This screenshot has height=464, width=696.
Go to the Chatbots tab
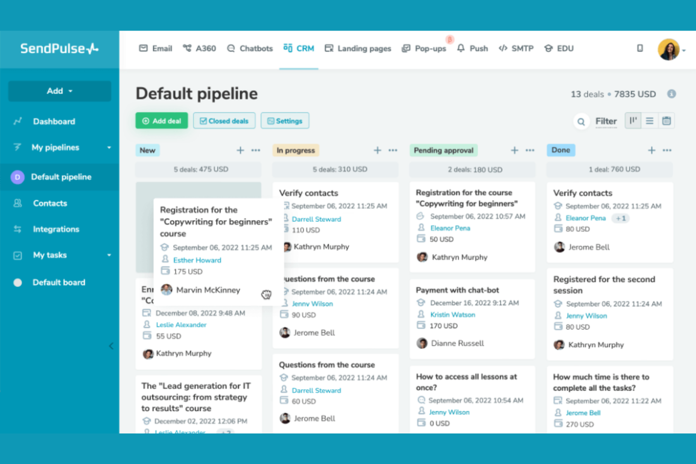(x=250, y=48)
